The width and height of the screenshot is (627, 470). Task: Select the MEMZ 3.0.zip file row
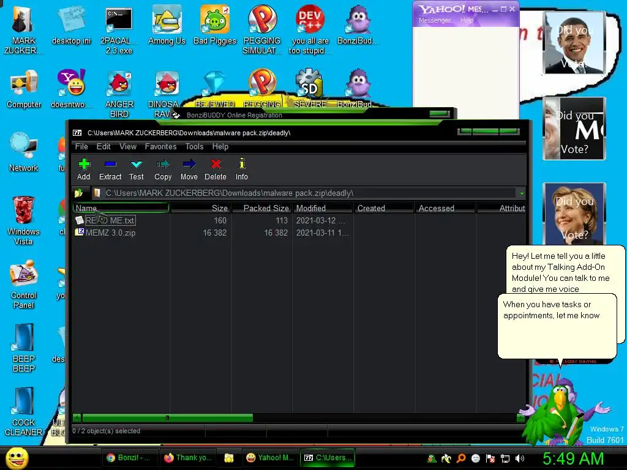(x=105, y=233)
